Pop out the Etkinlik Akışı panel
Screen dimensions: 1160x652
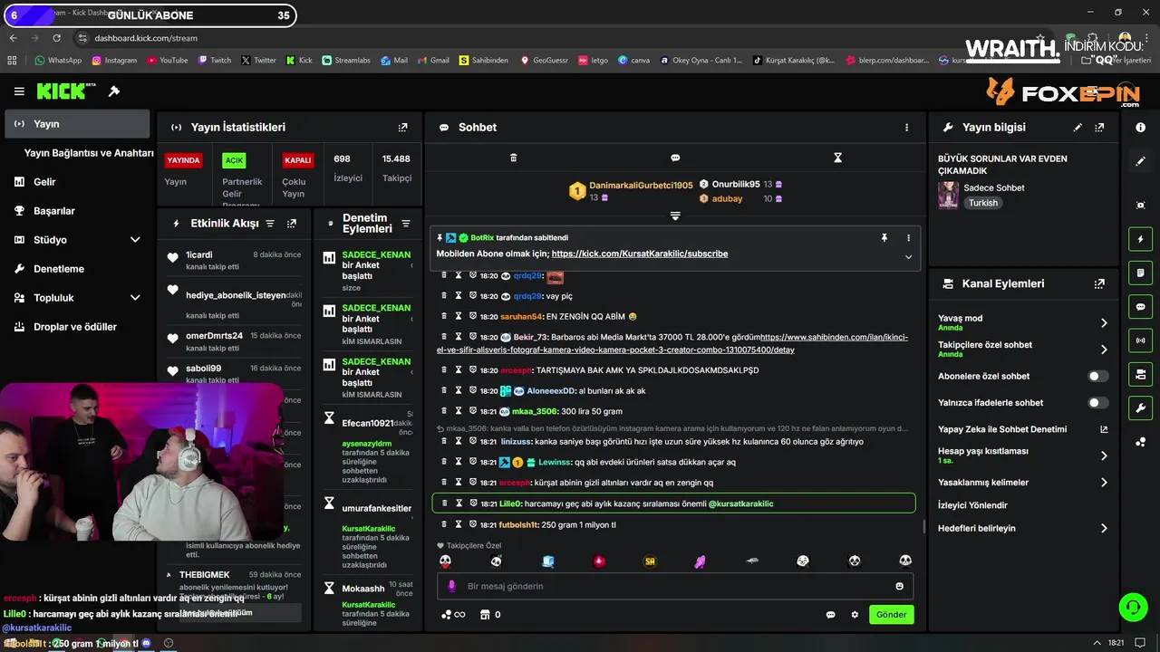(x=292, y=224)
